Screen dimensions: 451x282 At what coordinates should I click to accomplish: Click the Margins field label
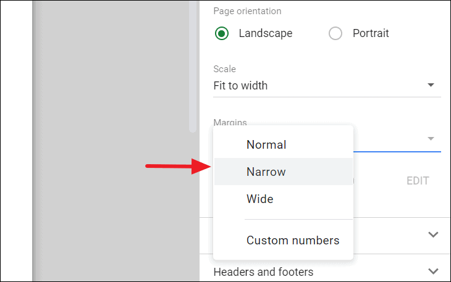[230, 123]
